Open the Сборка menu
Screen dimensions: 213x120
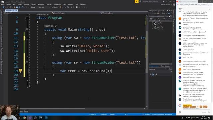27,4
